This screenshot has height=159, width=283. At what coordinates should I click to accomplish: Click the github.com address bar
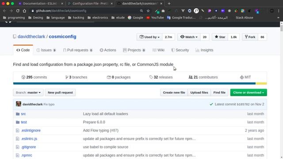(85, 11)
